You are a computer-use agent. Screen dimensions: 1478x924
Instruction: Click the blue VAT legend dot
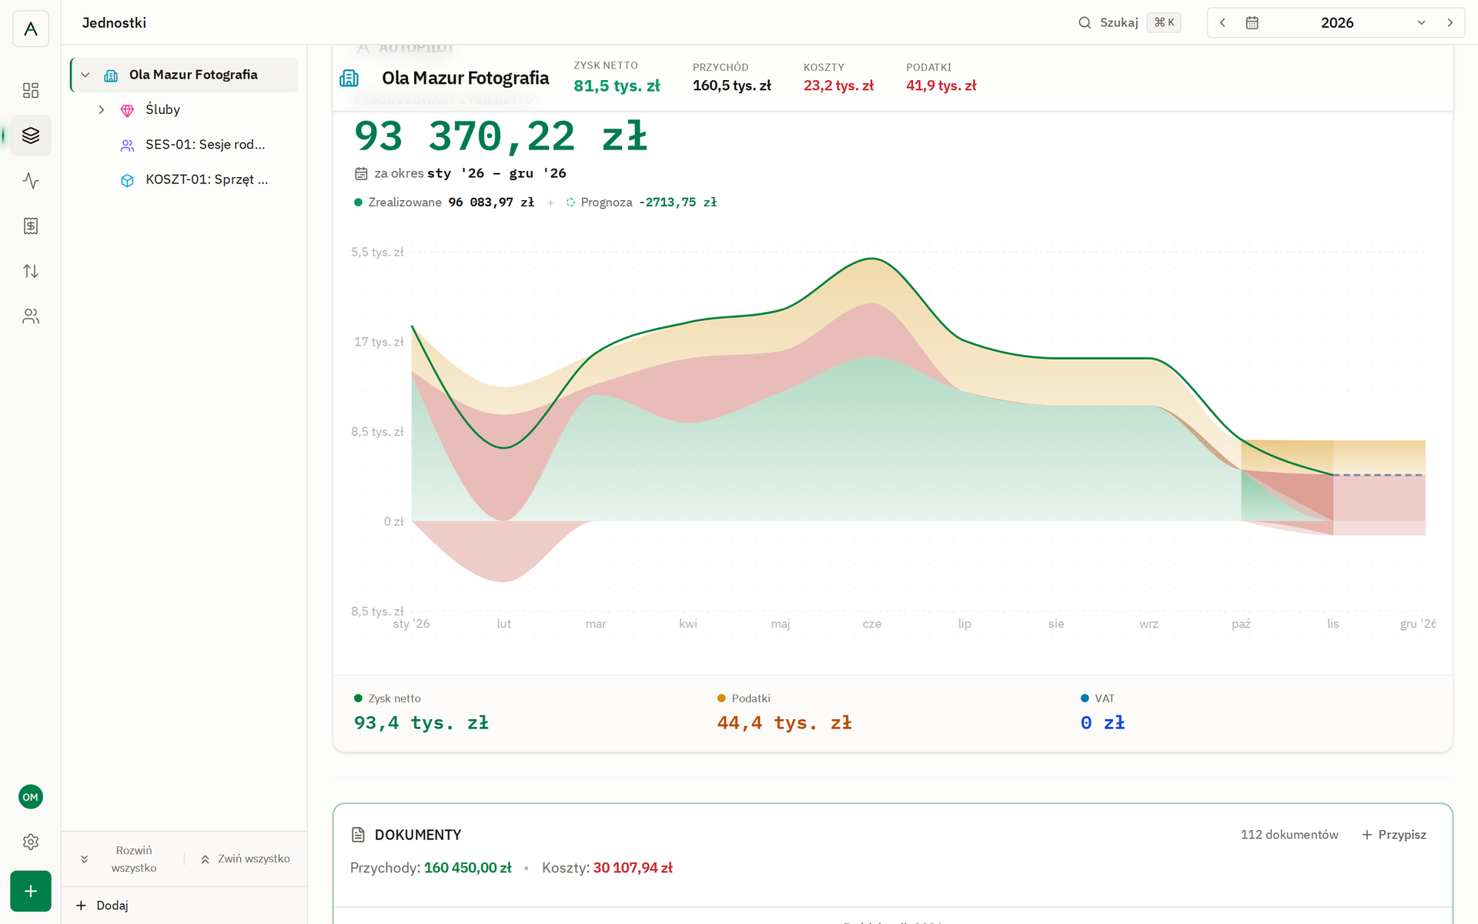[1085, 698]
